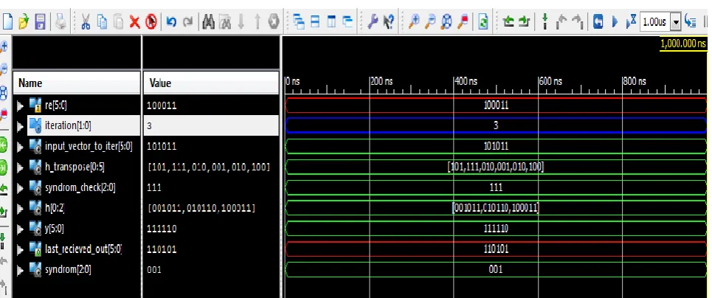This screenshot has height=298, width=712.
Task: Click the 1,000.000 ns cursor time marker
Action: [x=683, y=44]
